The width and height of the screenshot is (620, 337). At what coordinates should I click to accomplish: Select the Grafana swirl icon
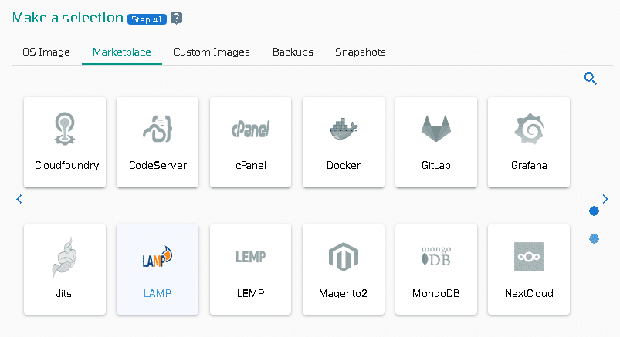point(529,129)
